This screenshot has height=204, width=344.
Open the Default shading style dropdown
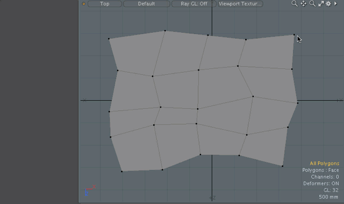click(146, 4)
